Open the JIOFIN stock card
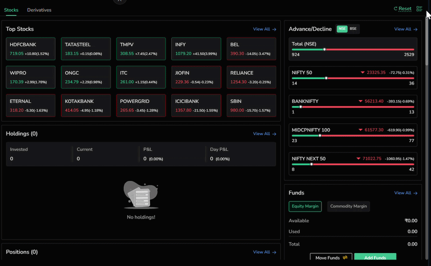 point(196,77)
